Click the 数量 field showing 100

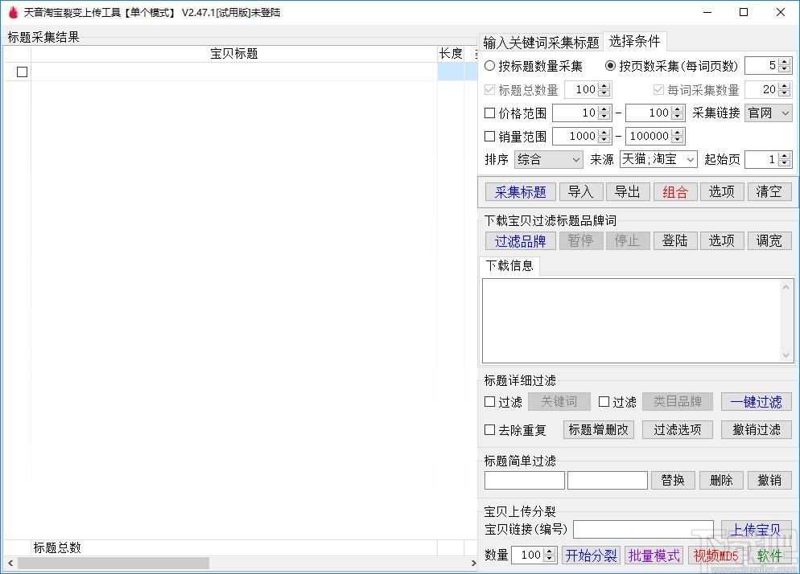pyautogui.click(x=527, y=556)
